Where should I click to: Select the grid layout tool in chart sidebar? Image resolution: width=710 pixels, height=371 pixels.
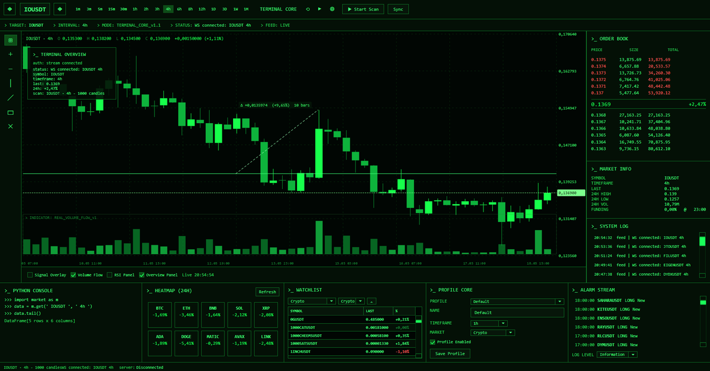click(x=11, y=40)
